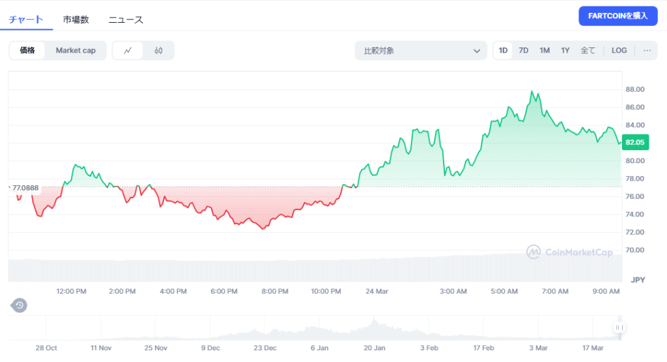This screenshot has width=667, height=362.
Task: Open the three-dots more options menu
Action: pyautogui.click(x=646, y=51)
